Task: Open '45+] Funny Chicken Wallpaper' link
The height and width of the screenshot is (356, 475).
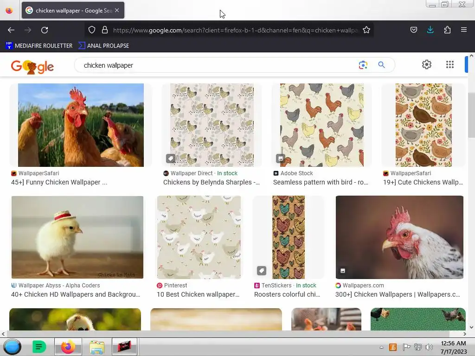Action: tap(59, 182)
